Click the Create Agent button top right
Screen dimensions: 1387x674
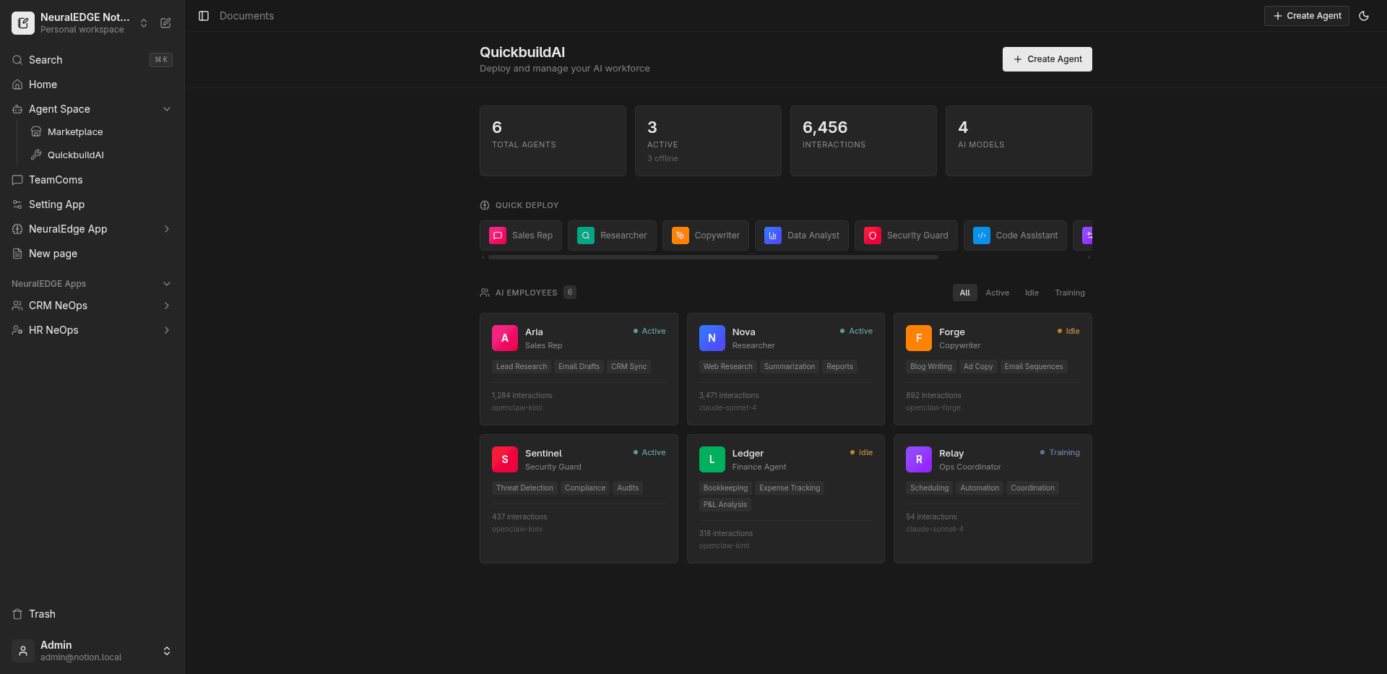(1306, 15)
